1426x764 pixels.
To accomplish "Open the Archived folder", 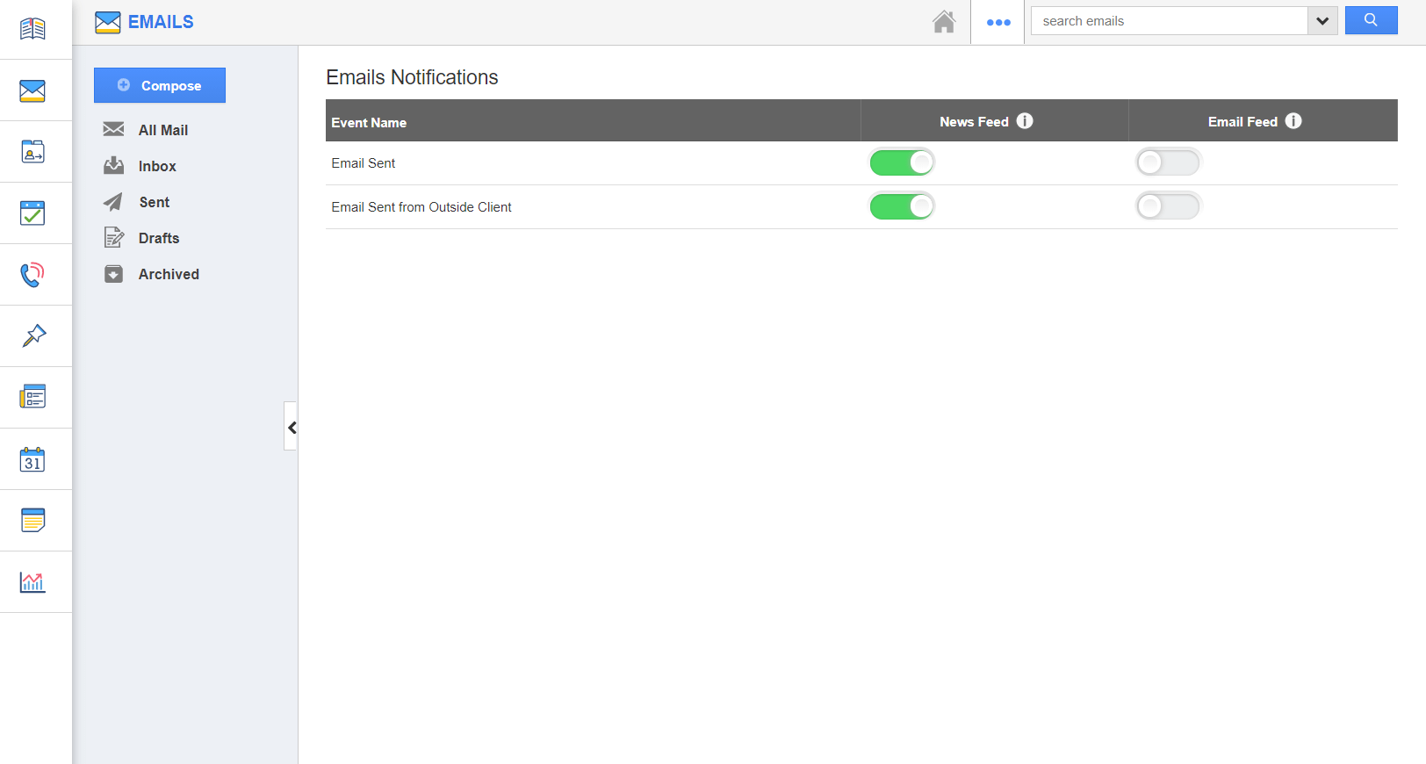I will tap(169, 274).
